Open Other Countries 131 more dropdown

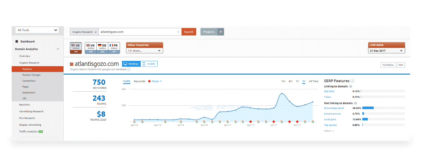click(144, 51)
